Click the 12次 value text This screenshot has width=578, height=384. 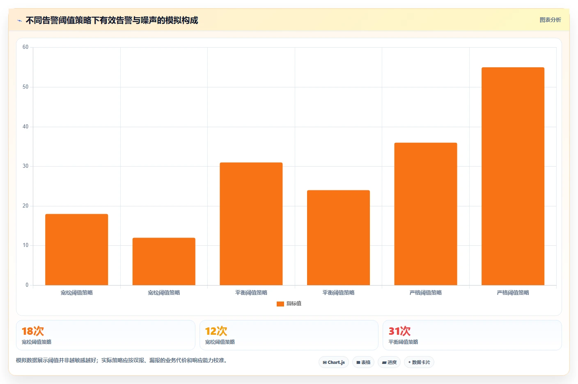(x=216, y=331)
